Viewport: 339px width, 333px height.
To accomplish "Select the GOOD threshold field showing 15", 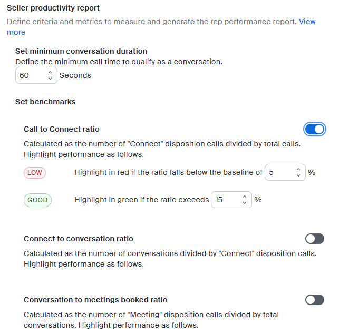I will pos(225,200).
